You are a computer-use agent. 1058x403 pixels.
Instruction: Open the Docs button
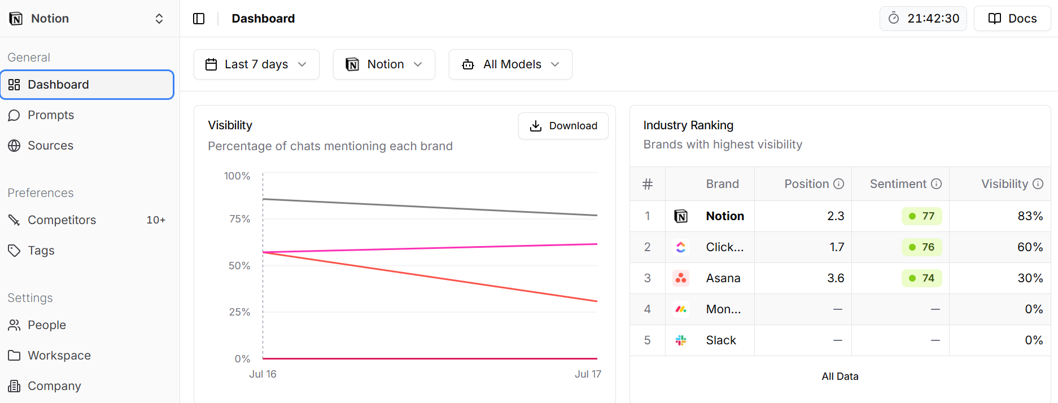[1012, 19]
